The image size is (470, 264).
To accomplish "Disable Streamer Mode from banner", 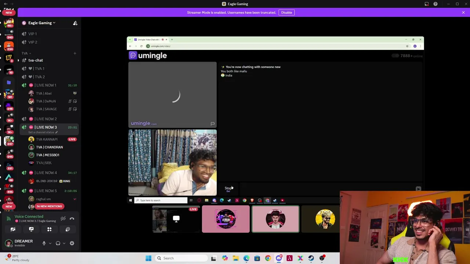I will tap(286, 12).
